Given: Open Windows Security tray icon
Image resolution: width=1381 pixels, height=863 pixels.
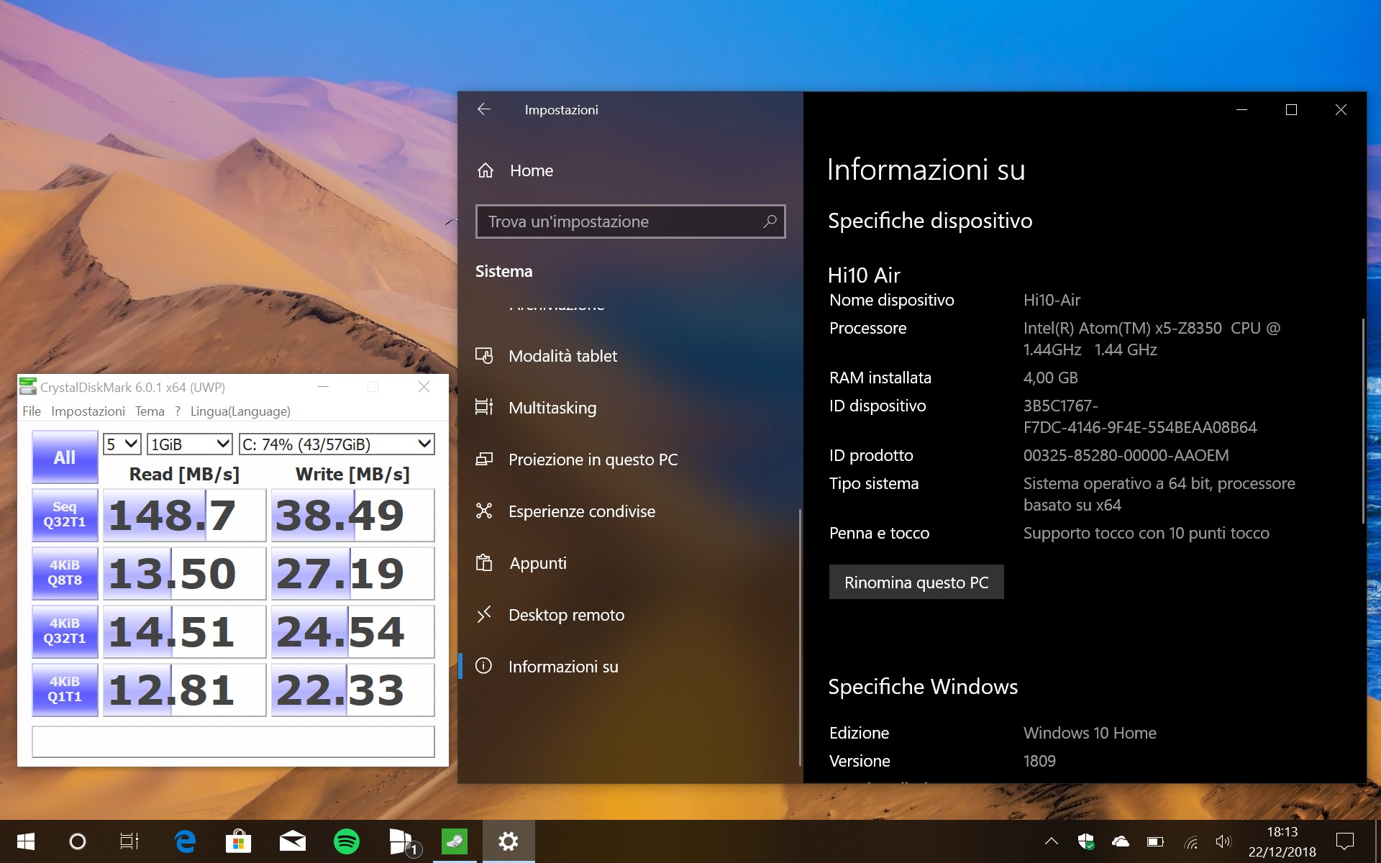Looking at the screenshot, I should [x=1086, y=841].
